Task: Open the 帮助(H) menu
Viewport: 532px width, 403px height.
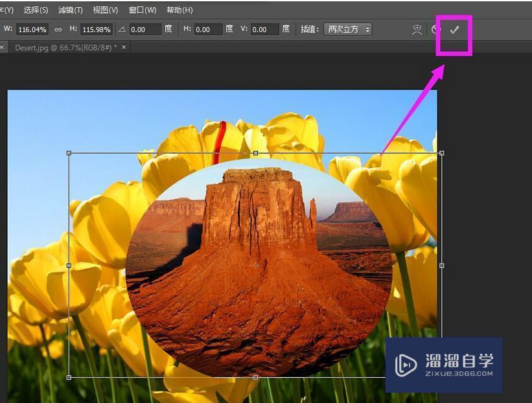Action: (x=179, y=10)
